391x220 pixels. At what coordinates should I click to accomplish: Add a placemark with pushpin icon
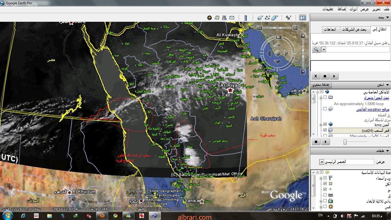288,18
